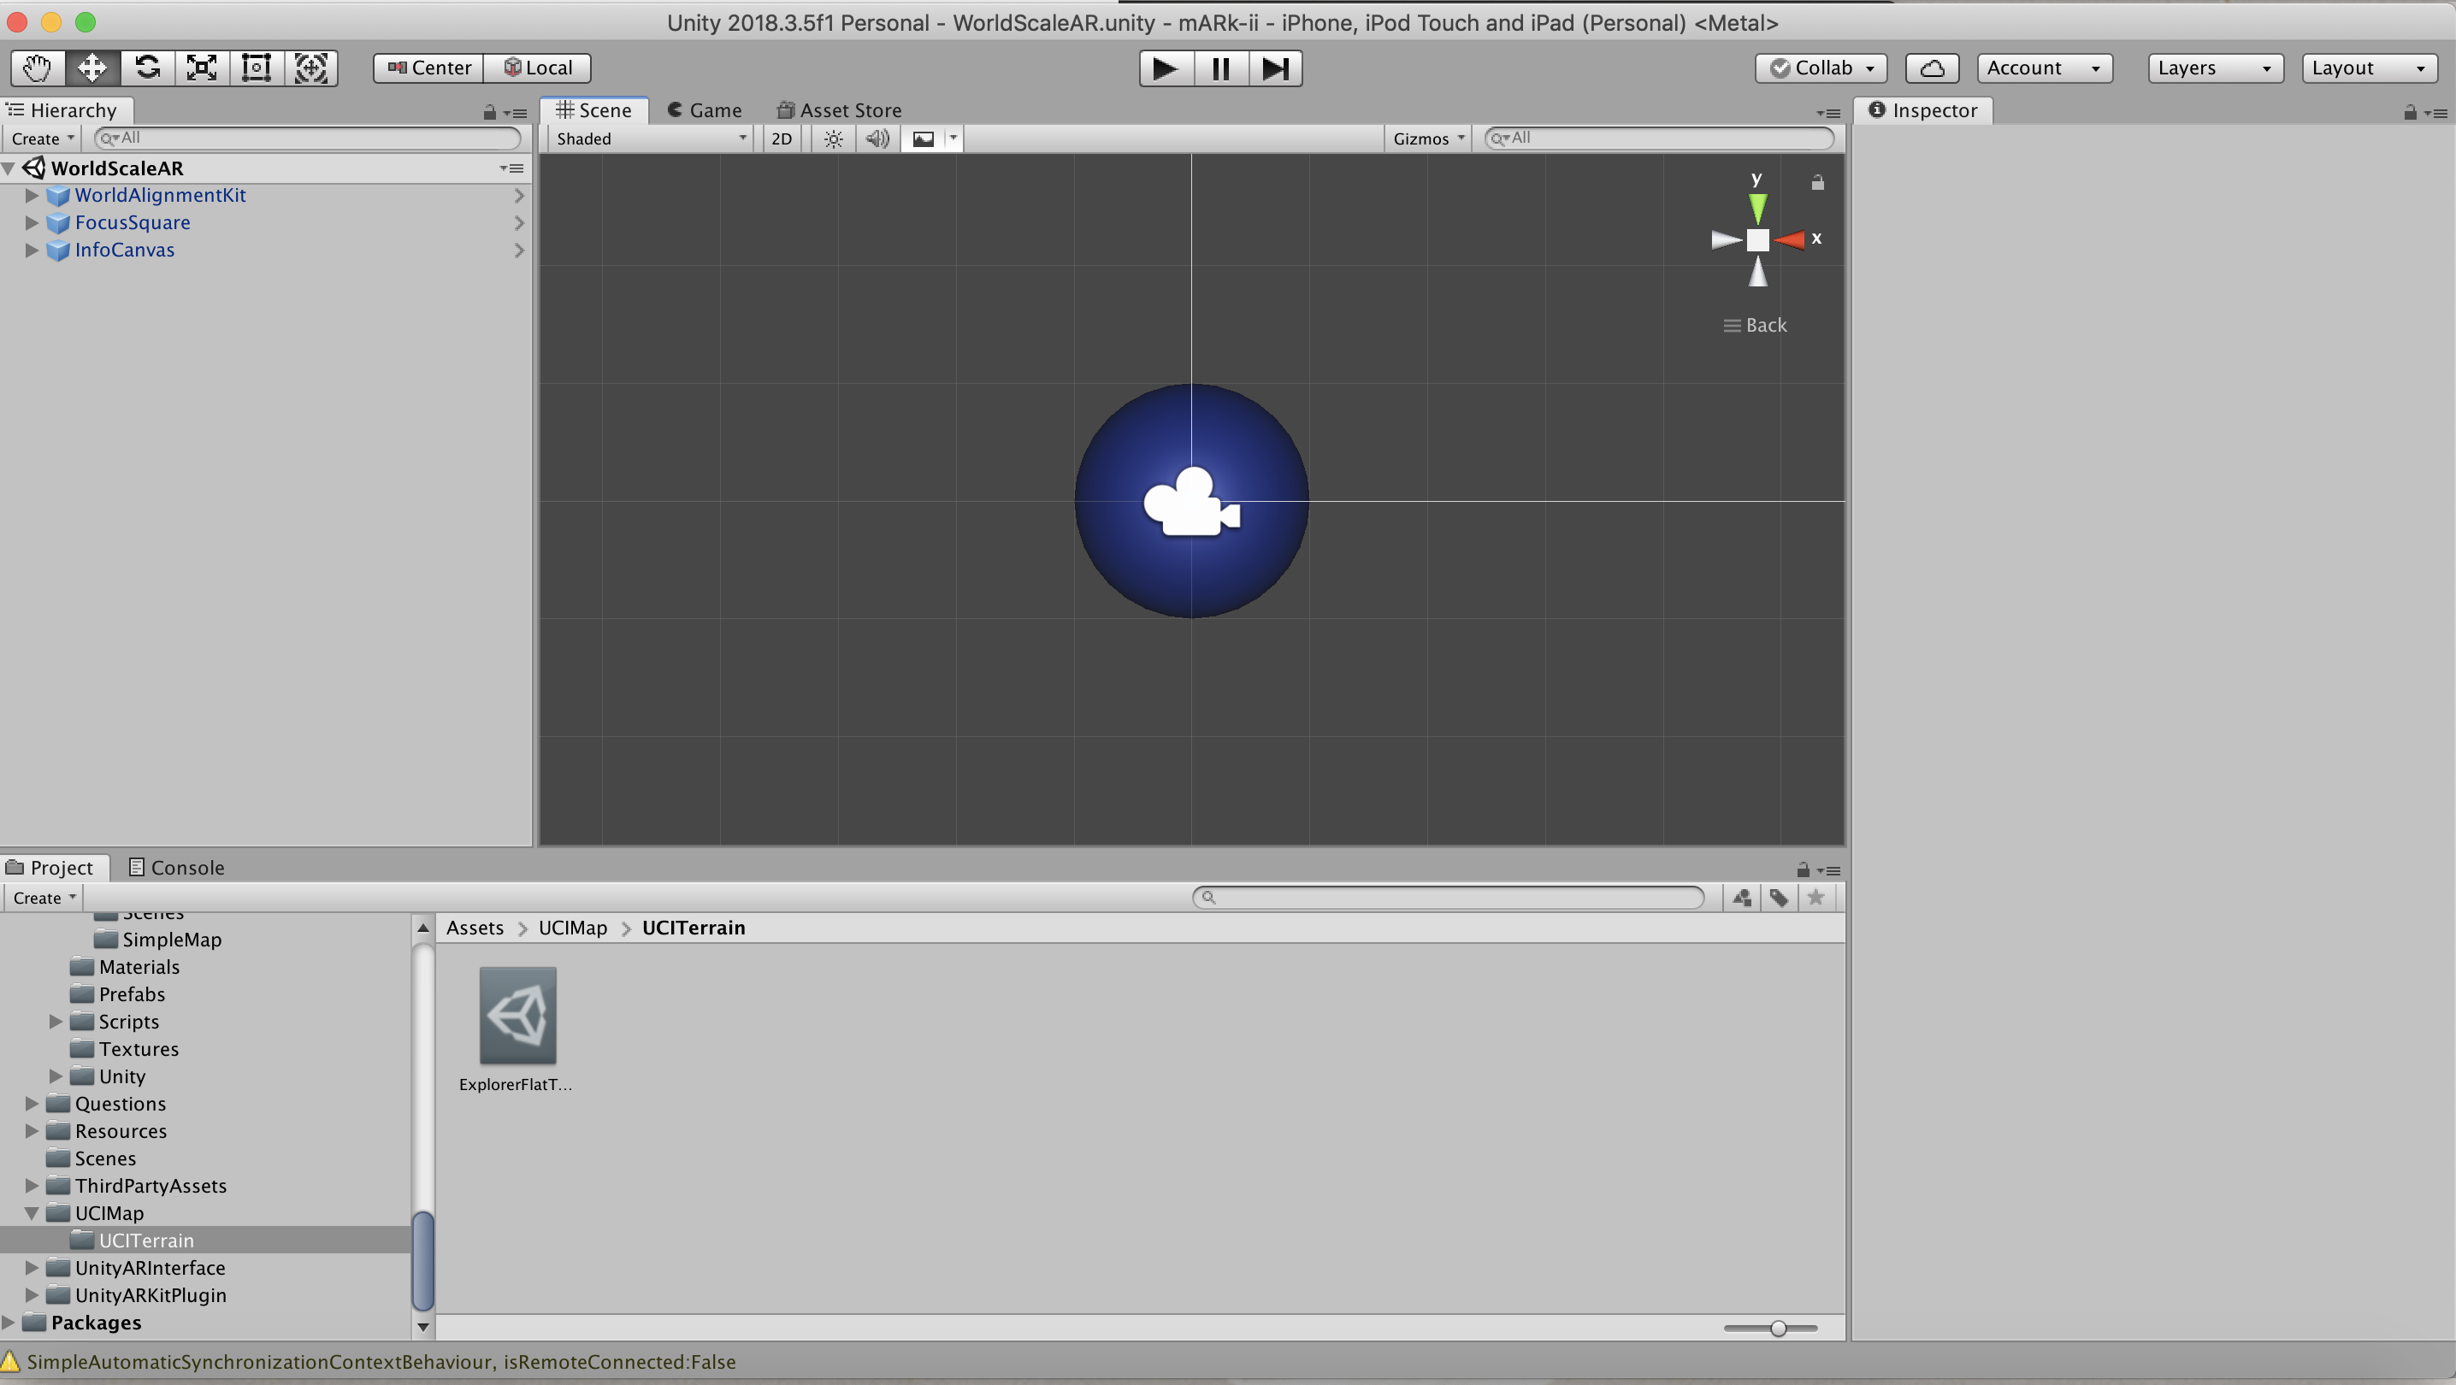Toggle 2D scene view mode
This screenshot has height=1385, width=2456.
point(781,139)
